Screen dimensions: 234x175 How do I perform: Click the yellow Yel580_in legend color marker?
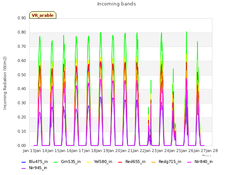point(88,162)
